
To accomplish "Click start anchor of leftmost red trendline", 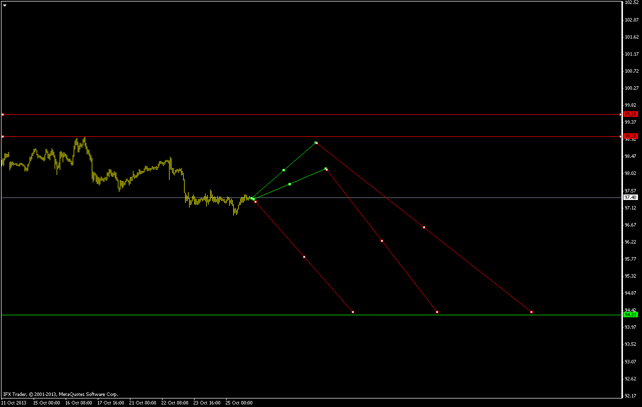I will tap(255, 201).
